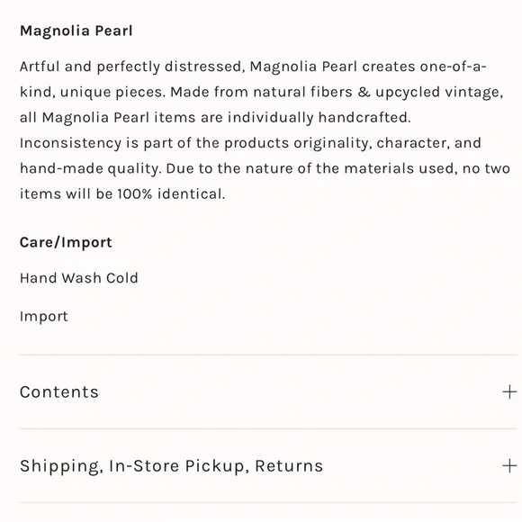Expand the Contents section plus icon

tap(509, 391)
